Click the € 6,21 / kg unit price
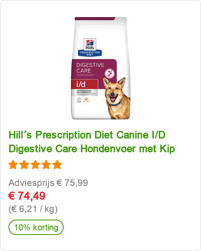The height and width of the screenshot is (251, 201). [33, 209]
